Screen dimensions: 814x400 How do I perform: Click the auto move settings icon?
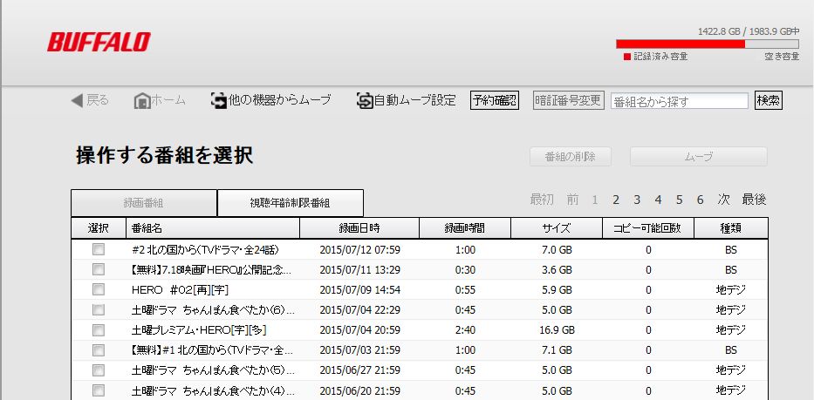(365, 100)
